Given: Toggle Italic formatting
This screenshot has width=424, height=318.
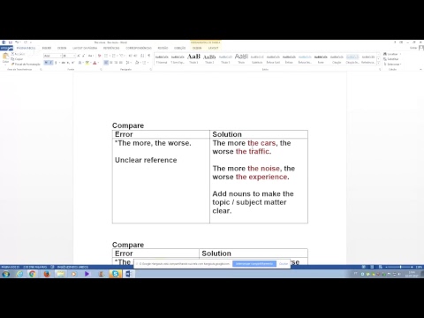Looking at the screenshot, I should [x=50, y=63].
